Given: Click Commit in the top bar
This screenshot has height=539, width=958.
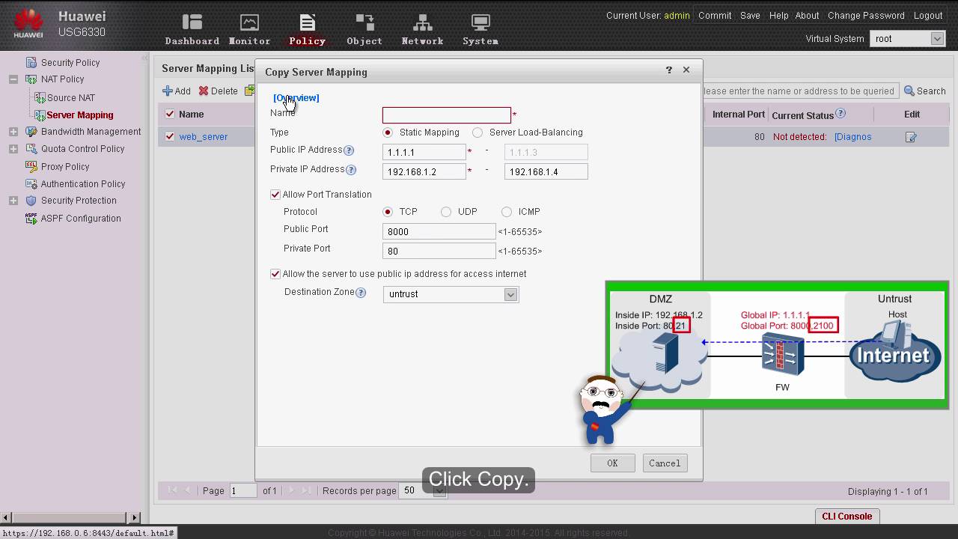Looking at the screenshot, I should pos(715,16).
